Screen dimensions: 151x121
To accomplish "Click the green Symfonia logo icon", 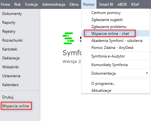I will click(68, 38).
